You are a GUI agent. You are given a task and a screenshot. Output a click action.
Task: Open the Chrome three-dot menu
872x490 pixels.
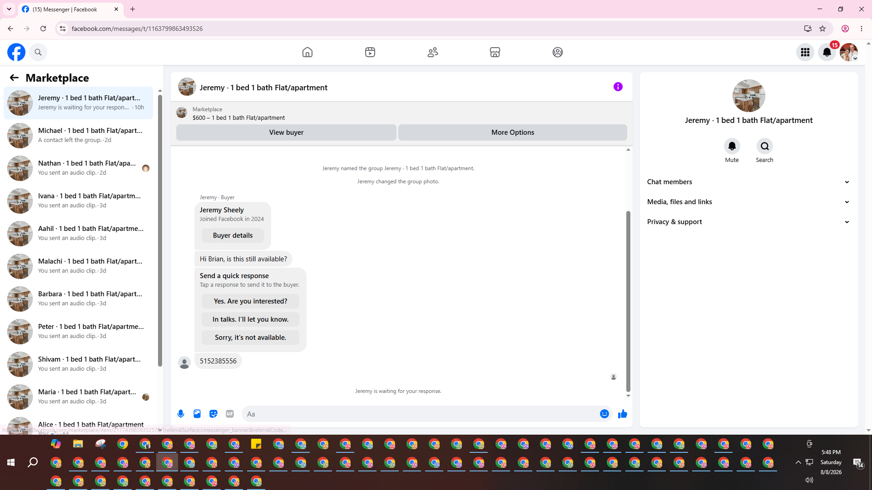[x=862, y=29]
